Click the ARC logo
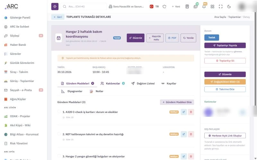 (11, 6)
